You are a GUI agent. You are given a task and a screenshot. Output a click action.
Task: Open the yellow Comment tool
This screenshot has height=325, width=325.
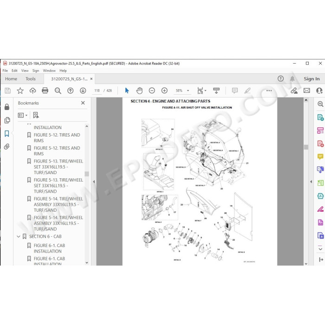(x=320, y=156)
